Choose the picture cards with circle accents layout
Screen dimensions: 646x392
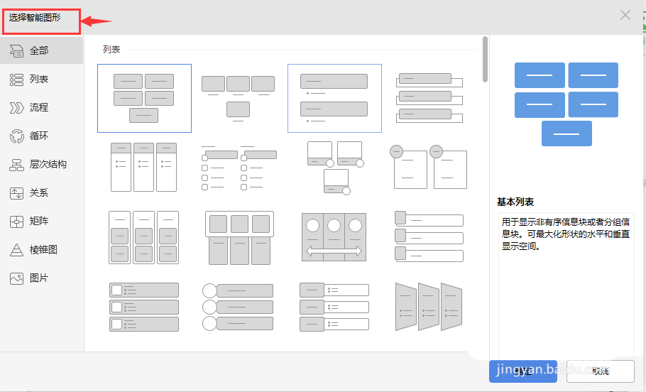(x=335, y=168)
